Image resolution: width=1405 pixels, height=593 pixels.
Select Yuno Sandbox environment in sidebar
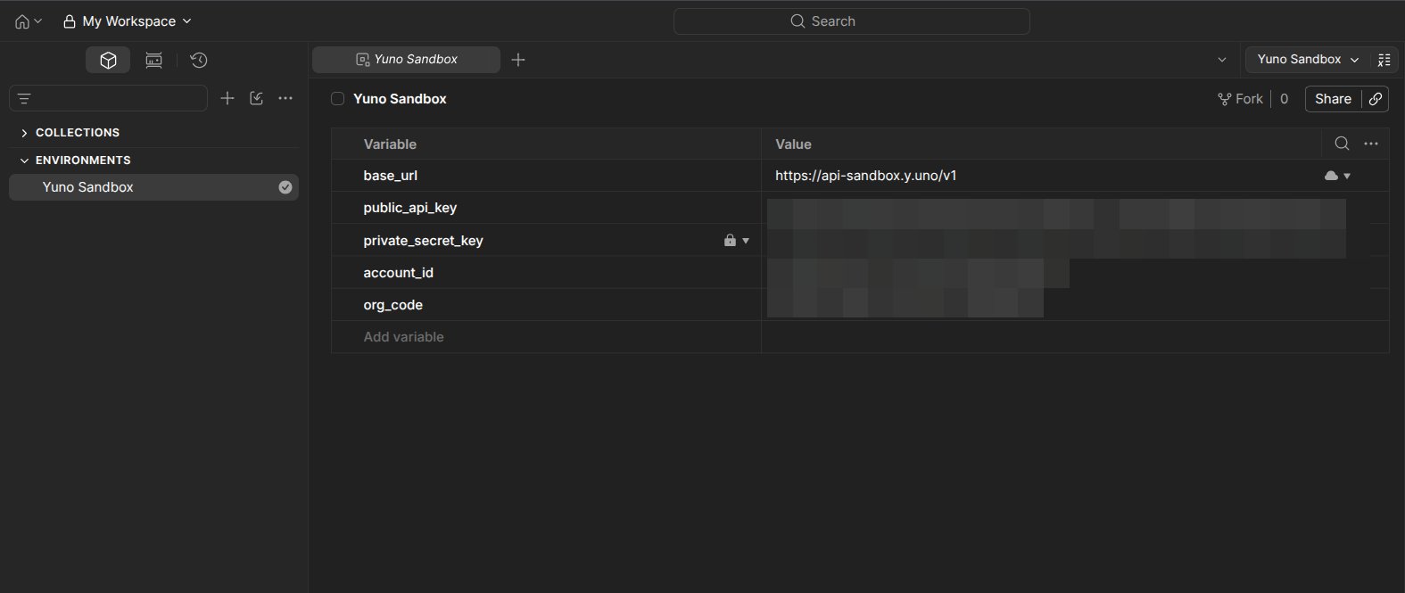point(153,187)
